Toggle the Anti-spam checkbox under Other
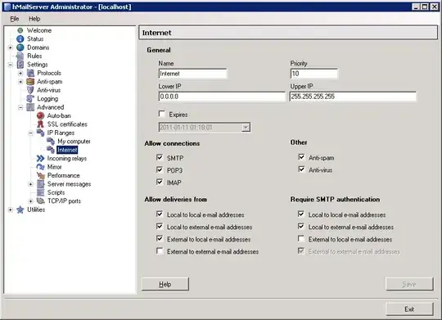The height and width of the screenshot is (320, 442). (x=301, y=157)
